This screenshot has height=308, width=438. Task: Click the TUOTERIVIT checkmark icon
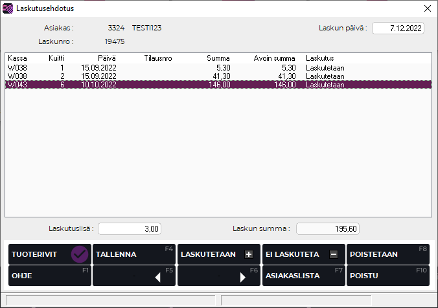tap(80, 254)
